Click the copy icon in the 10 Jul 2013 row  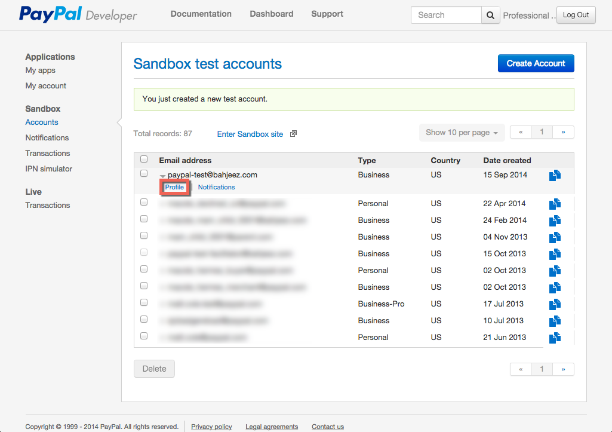coord(555,321)
